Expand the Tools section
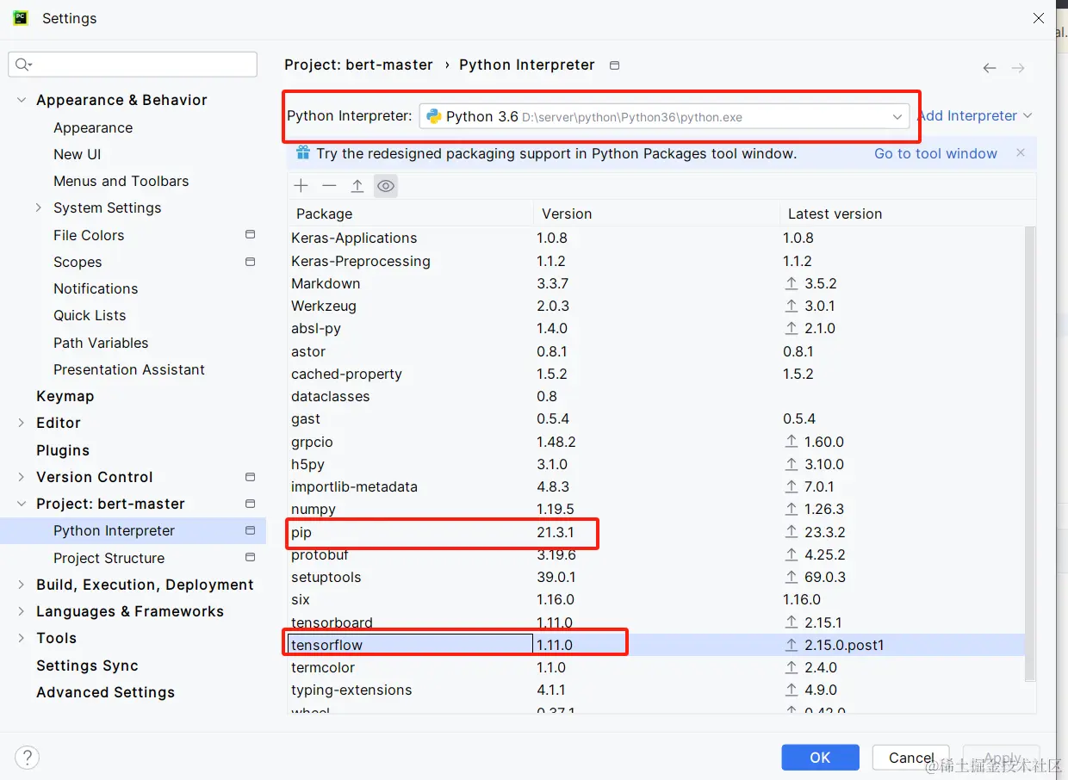This screenshot has width=1068, height=780. (x=22, y=638)
